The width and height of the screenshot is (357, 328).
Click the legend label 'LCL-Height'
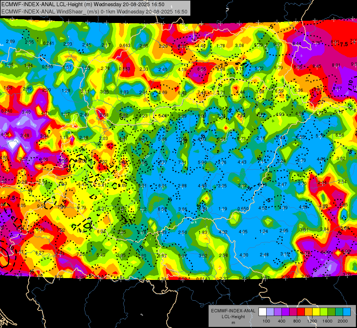click(x=233, y=317)
